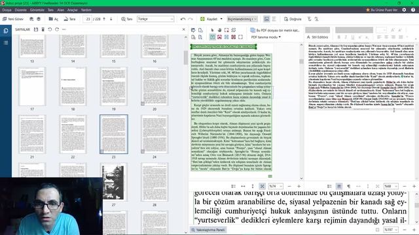Toggle fit-height arrow in image pane
The width and height of the screenshot is (419, 235).
tap(253, 186)
